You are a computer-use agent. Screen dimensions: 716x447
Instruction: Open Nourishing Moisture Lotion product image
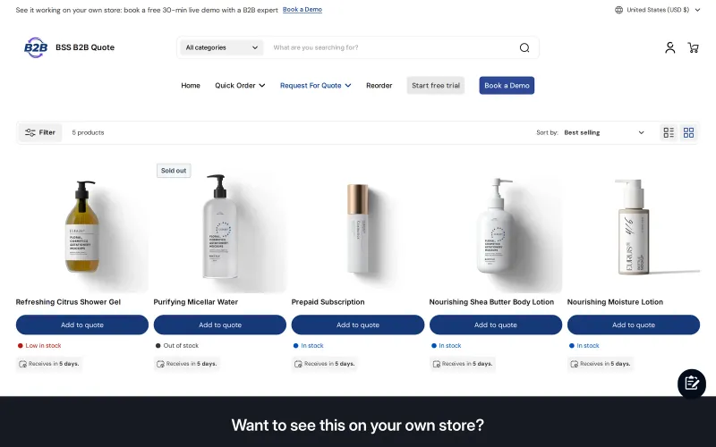click(x=634, y=227)
